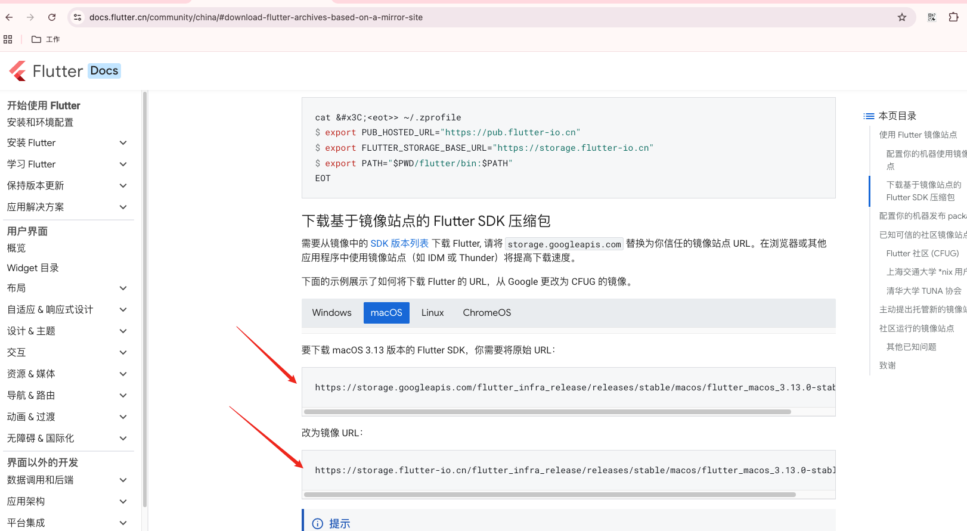The width and height of the screenshot is (967, 531).
Task: Open the browser extensions puzzle icon
Action: tap(953, 17)
